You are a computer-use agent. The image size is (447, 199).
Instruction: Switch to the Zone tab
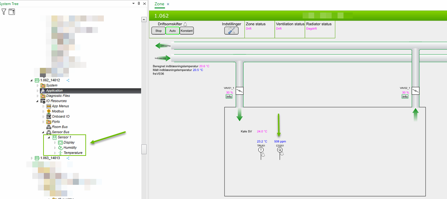[159, 4]
